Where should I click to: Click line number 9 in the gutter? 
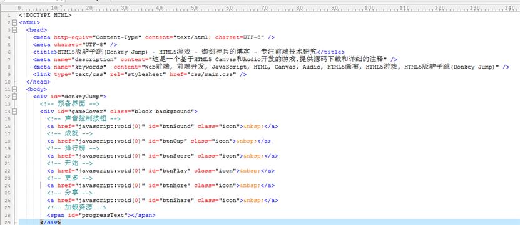(x=9, y=74)
